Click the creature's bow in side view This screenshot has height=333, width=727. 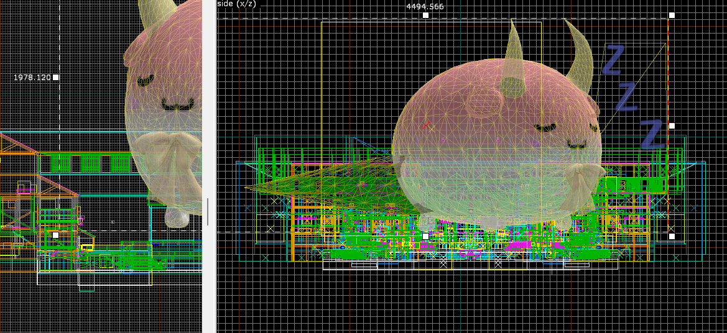pos(581,179)
